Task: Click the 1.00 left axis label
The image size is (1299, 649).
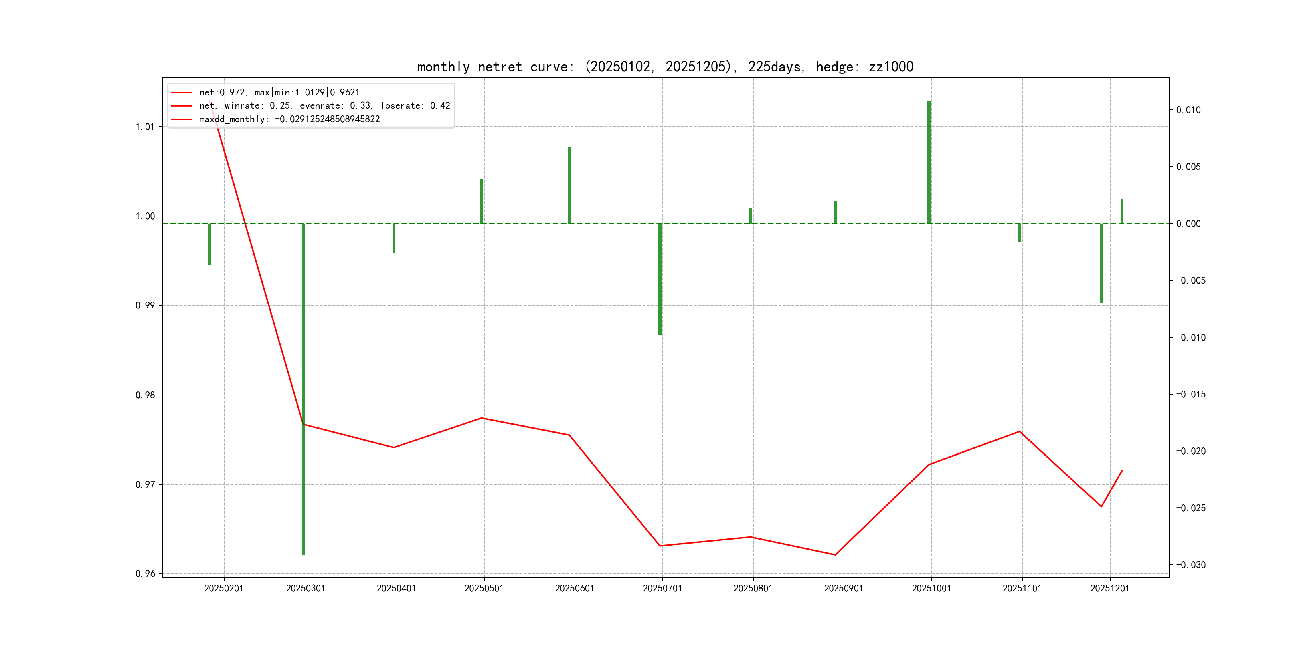Action: [145, 216]
